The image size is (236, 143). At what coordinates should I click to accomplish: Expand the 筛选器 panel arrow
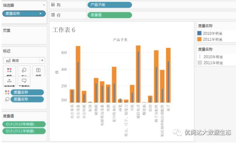(x=44, y=5)
